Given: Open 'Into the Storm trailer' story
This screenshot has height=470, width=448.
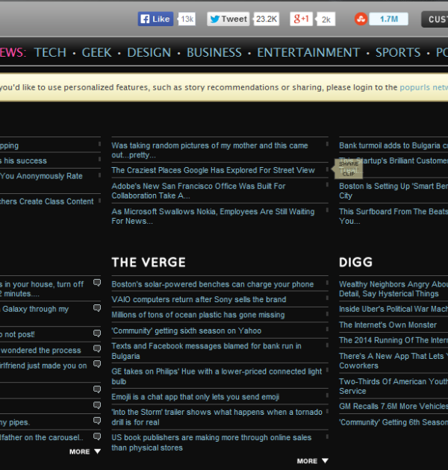Looking at the screenshot, I should (x=217, y=417).
